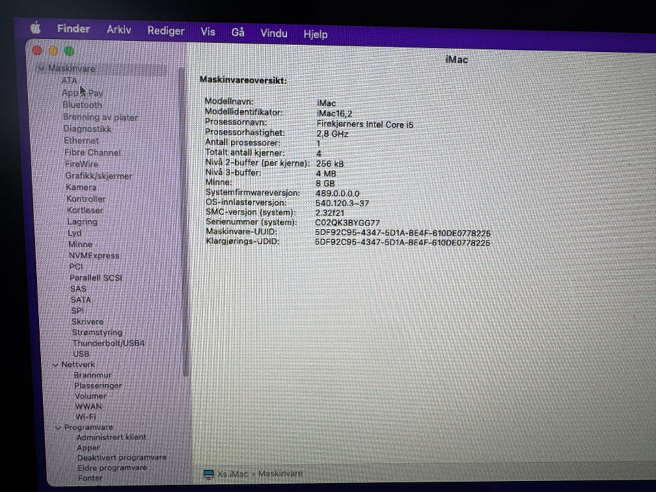Select Skrivere in the sidebar

[x=87, y=321]
